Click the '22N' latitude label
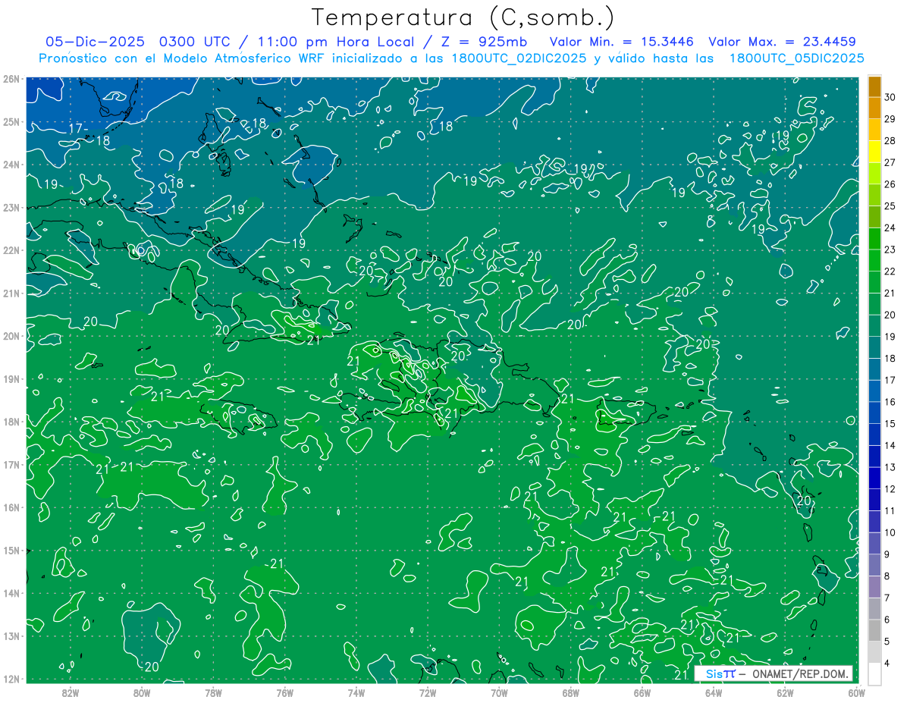The height and width of the screenshot is (703, 910). [x=11, y=250]
